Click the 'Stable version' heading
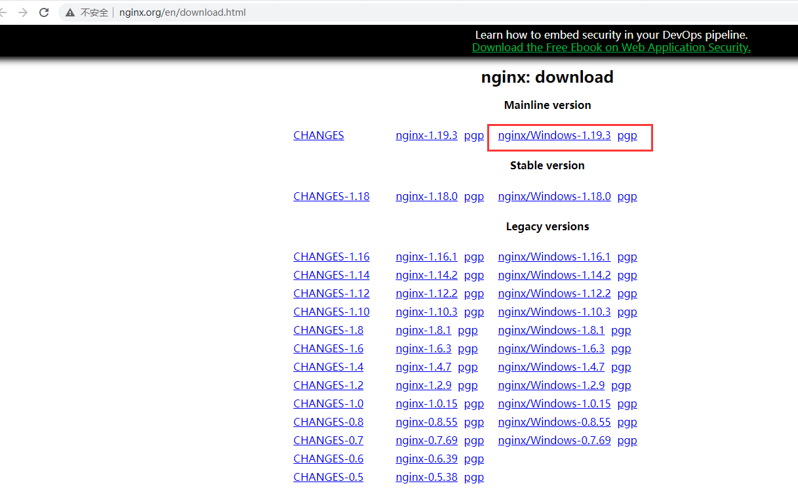The width and height of the screenshot is (798, 492). [547, 165]
